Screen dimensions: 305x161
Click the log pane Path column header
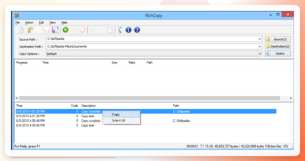(224, 106)
